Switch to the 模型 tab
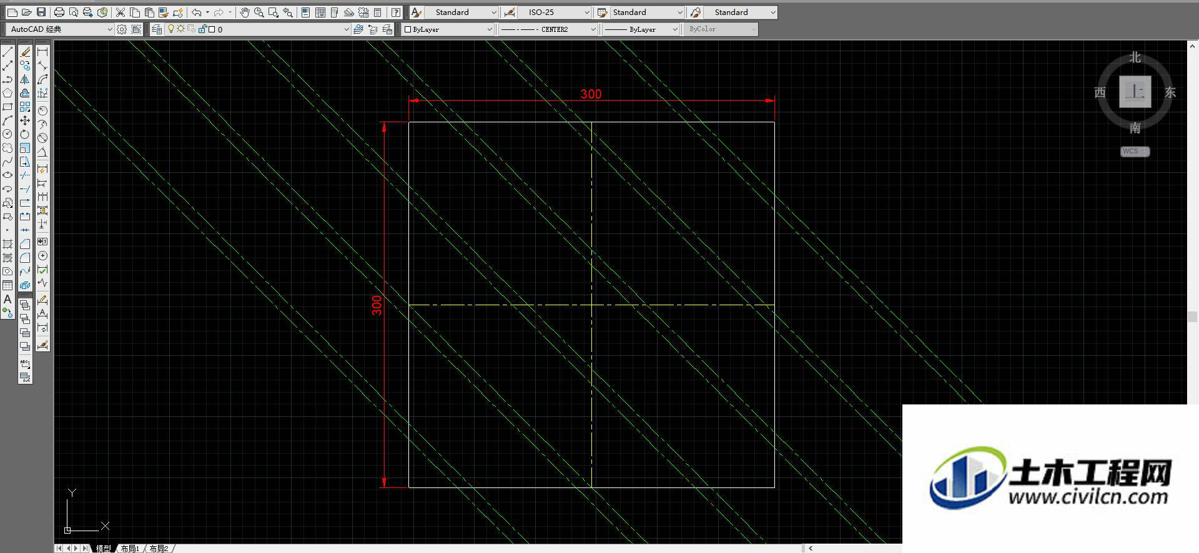1199x553 pixels. click(104, 548)
